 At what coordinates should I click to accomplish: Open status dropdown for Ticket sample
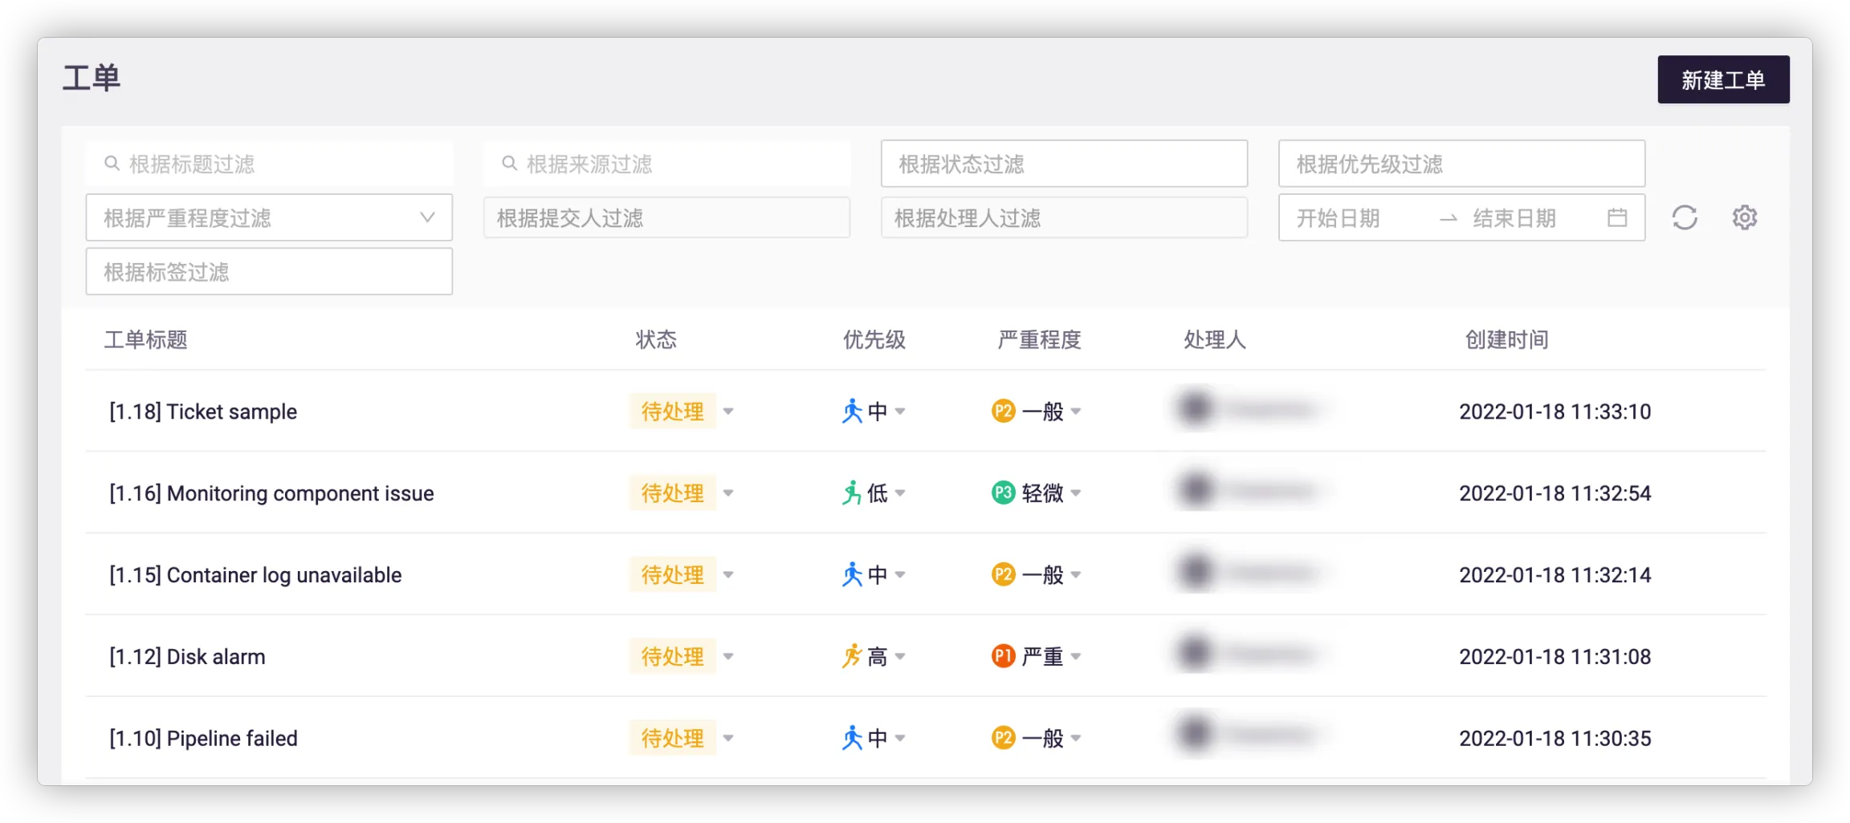[728, 411]
